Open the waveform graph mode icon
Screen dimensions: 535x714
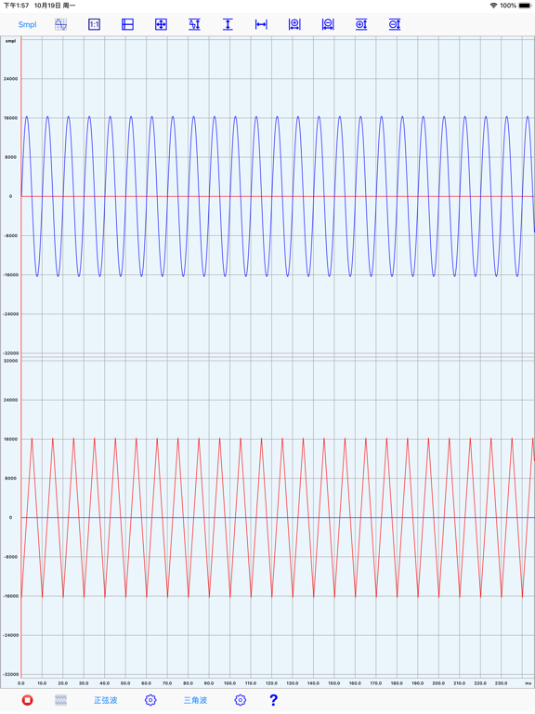coord(61,24)
